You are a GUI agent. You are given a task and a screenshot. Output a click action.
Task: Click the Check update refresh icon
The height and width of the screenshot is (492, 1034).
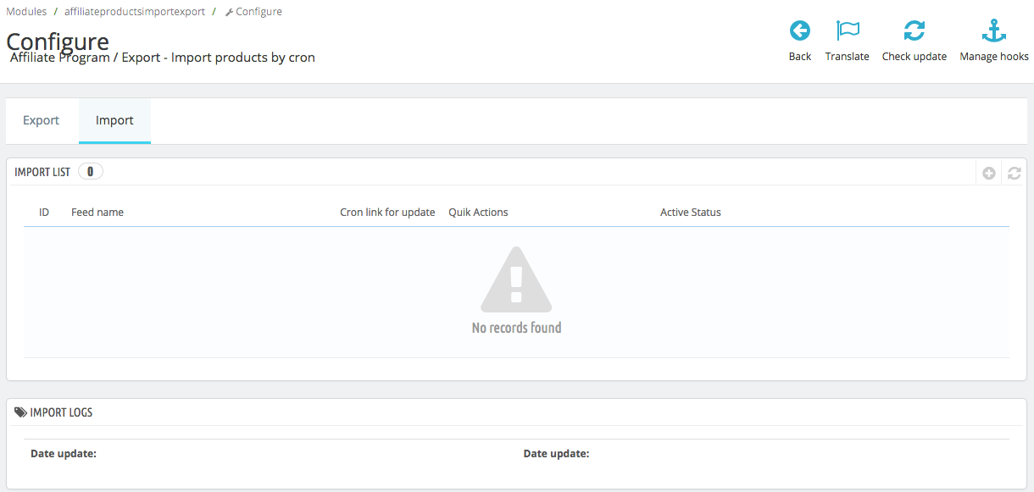(x=914, y=31)
